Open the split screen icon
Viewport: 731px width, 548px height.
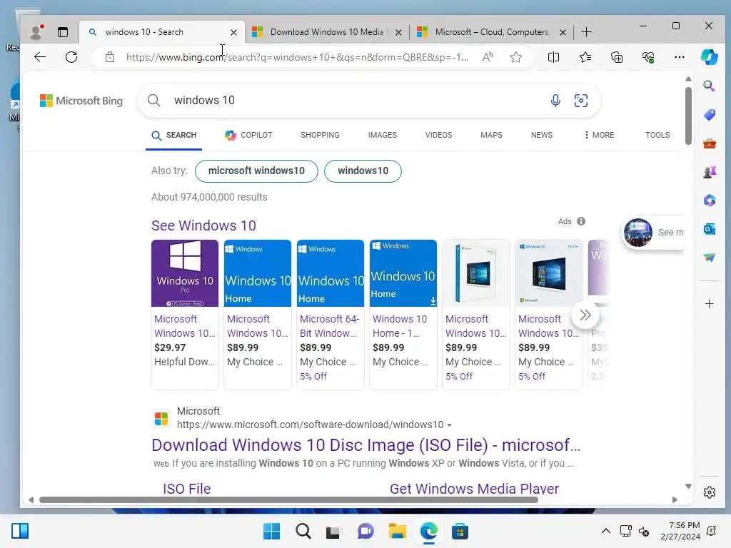553,57
